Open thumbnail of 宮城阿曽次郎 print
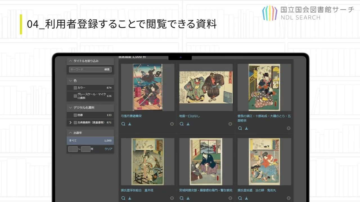360x202 pixels. pos(206,162)
